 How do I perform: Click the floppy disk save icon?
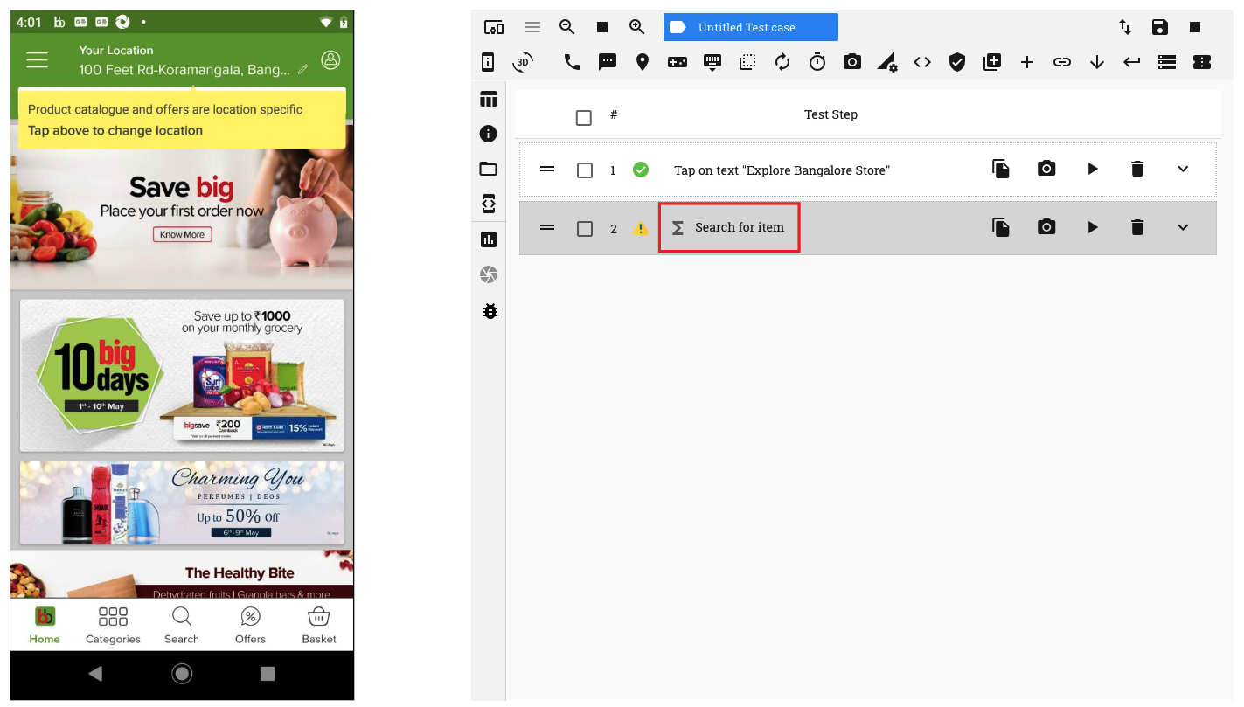click(1160, 27)
